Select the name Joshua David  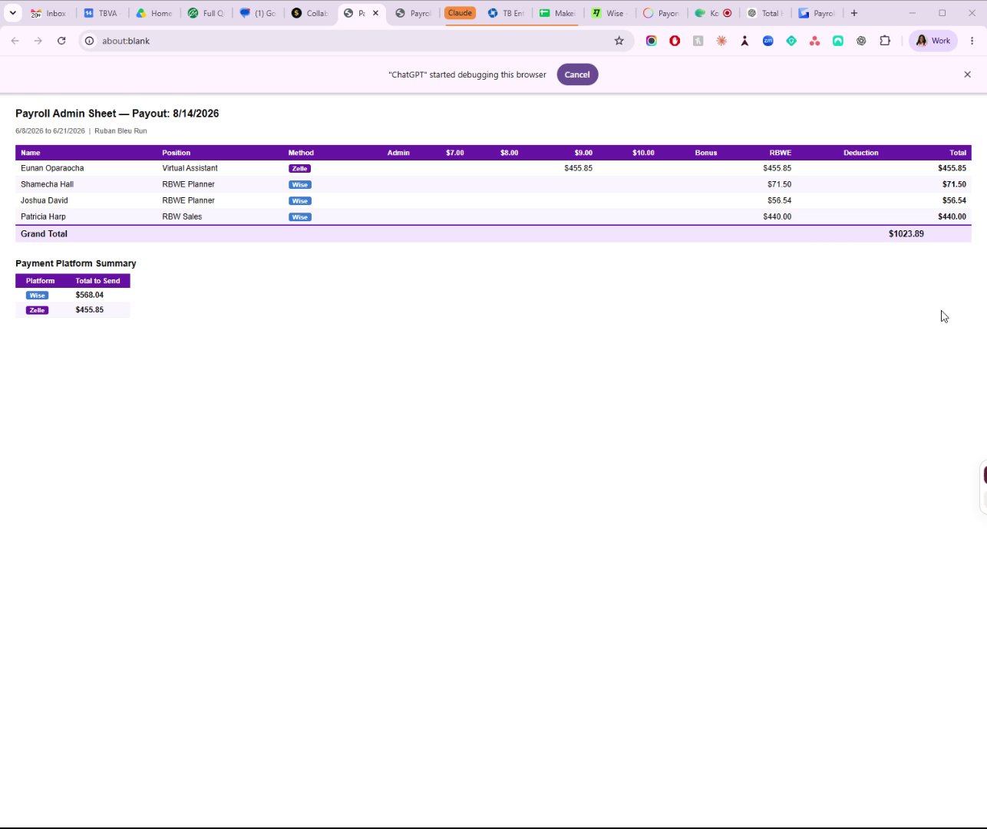pos(45,200)
